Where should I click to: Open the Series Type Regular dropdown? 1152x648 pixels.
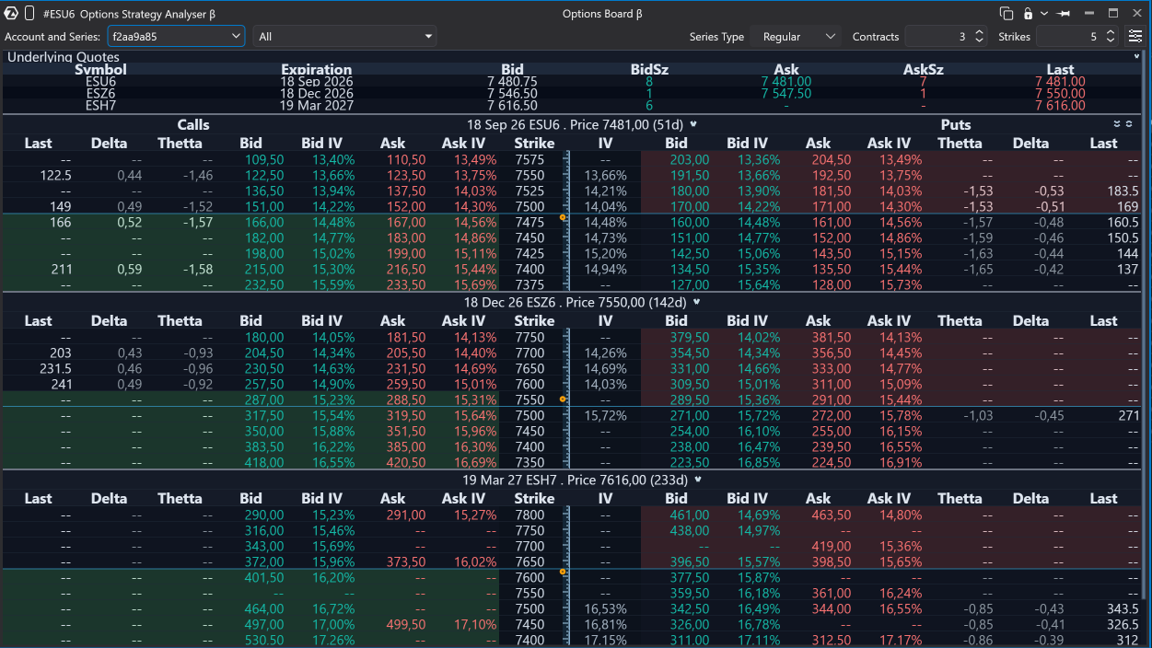pyautogui.click(x=796, y=36)
